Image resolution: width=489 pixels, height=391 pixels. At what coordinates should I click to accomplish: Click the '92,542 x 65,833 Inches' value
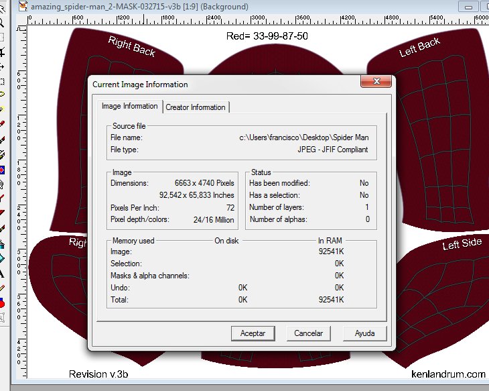[196, 195]
